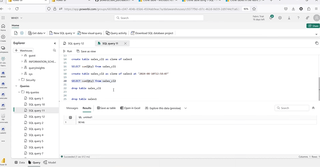Open the WH01 name dropdown
The image size is (320, 167).
(x=17, y=18)
